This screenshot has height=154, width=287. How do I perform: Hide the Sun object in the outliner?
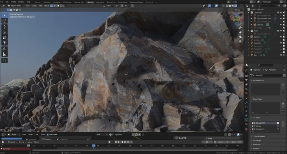pos(281,55)
